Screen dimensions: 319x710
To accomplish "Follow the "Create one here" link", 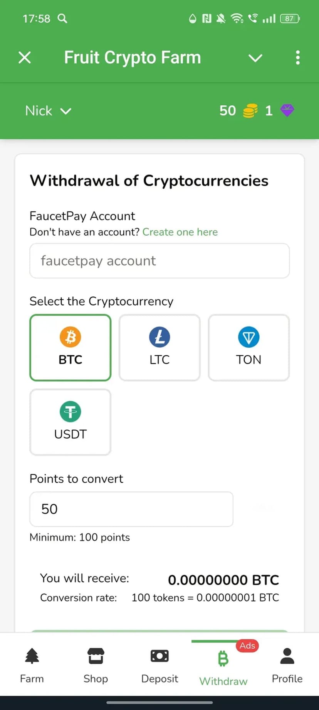I will [180, 232].
